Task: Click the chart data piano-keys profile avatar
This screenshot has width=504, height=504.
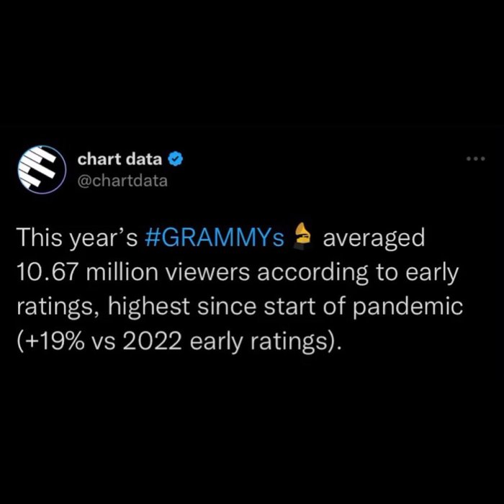Action: tap(42, 169)
